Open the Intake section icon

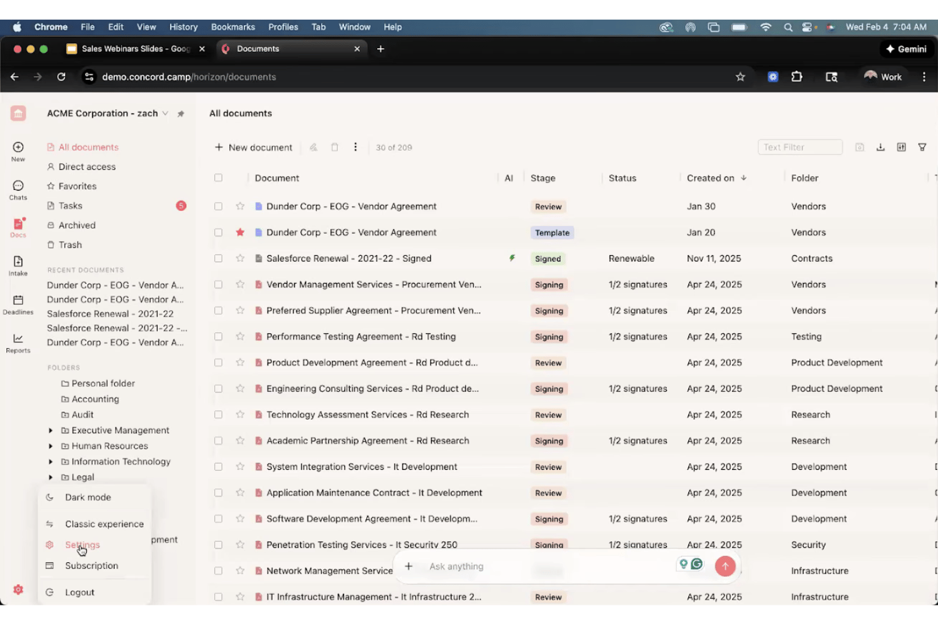18,262
